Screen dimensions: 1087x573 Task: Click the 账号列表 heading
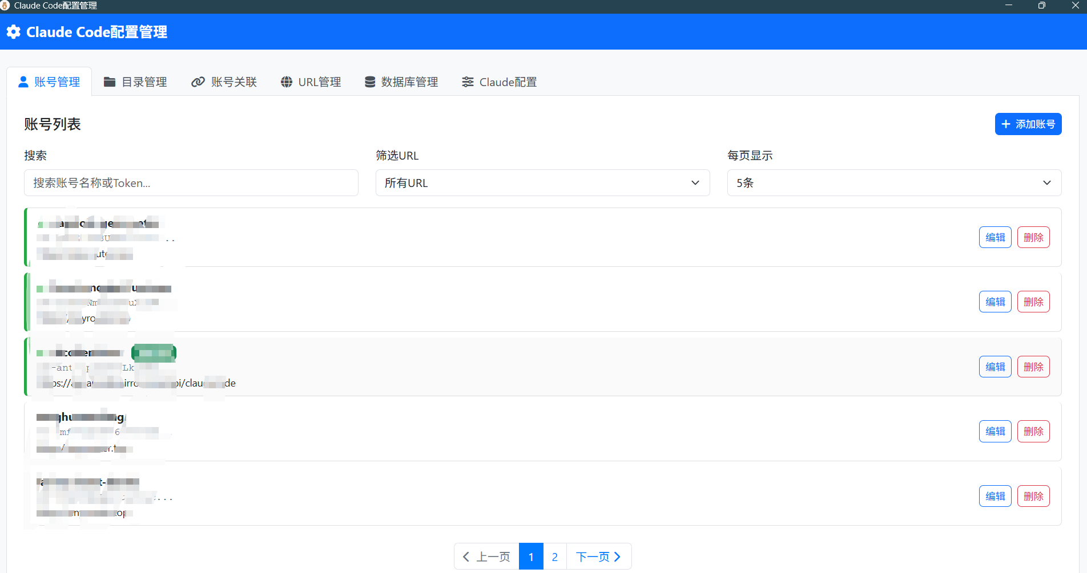click(53, 124)
